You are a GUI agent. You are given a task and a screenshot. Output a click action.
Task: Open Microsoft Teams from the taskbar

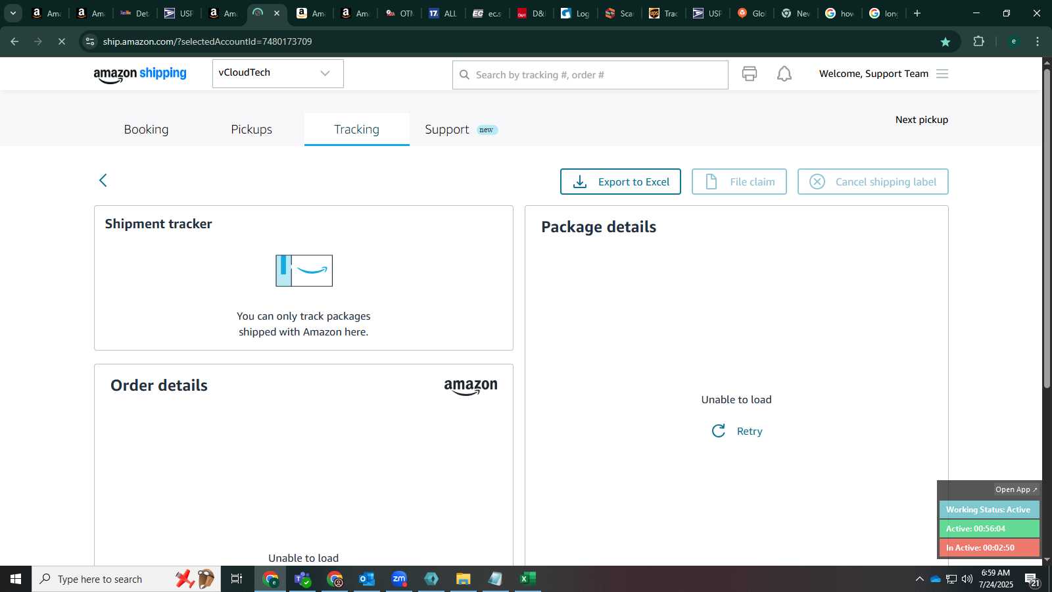point(302,579)
